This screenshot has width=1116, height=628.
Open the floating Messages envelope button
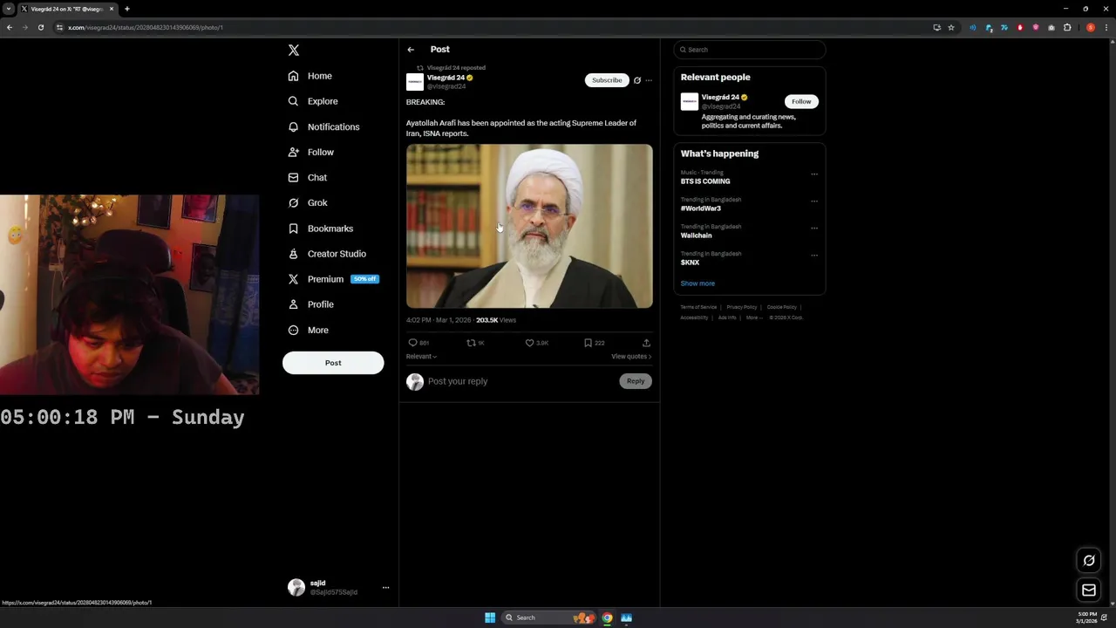point(1089,590)
